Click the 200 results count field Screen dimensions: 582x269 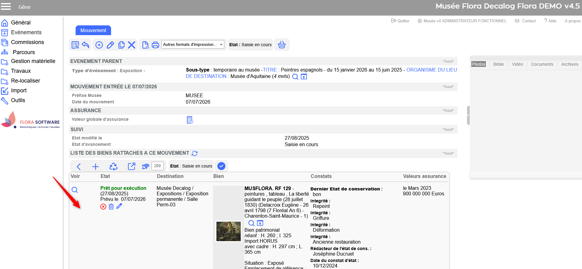click(x=158, y=166)
